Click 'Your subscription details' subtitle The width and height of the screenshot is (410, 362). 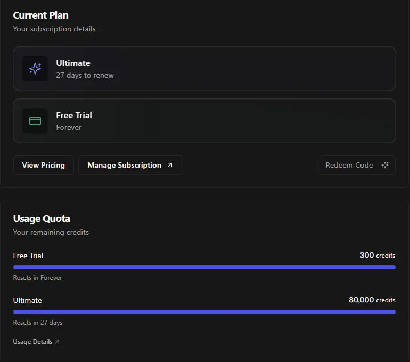54,29
